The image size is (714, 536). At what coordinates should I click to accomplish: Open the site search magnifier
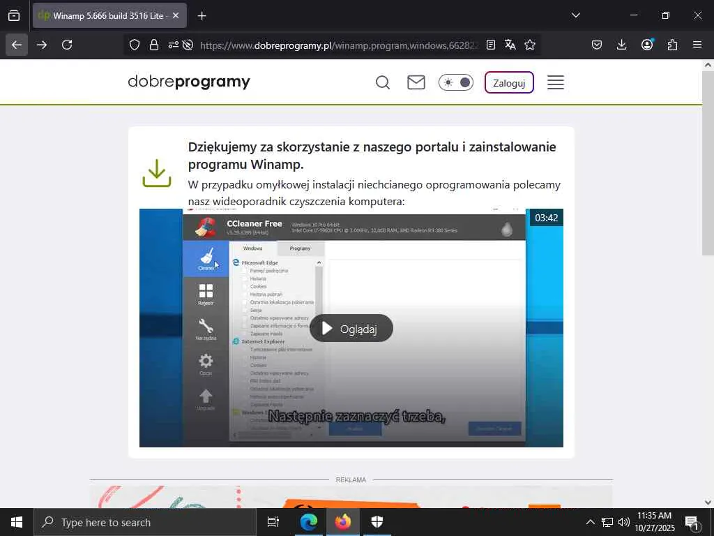383,82
